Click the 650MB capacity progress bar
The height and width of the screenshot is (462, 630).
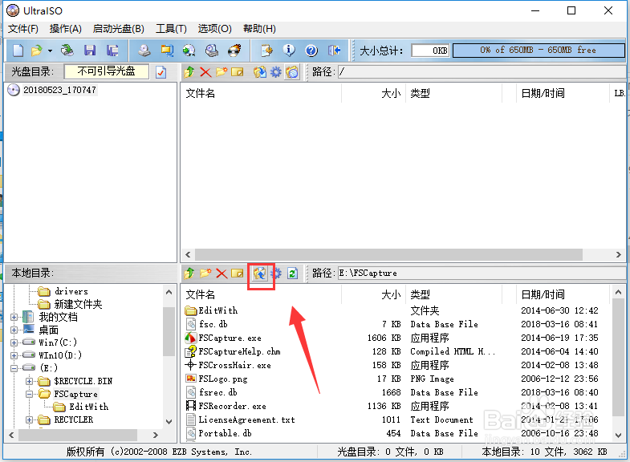[539, 51]
